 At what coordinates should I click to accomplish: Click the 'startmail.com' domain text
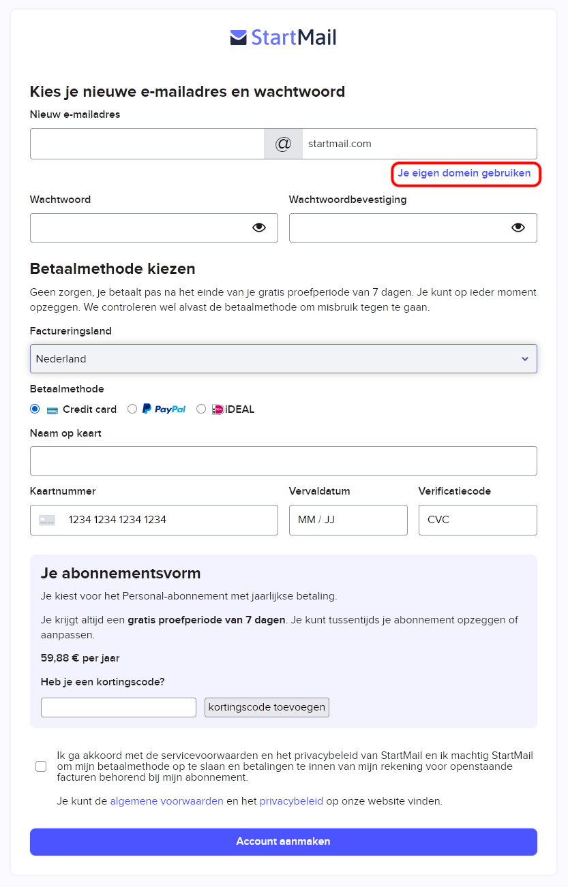[x=340, y=144]
